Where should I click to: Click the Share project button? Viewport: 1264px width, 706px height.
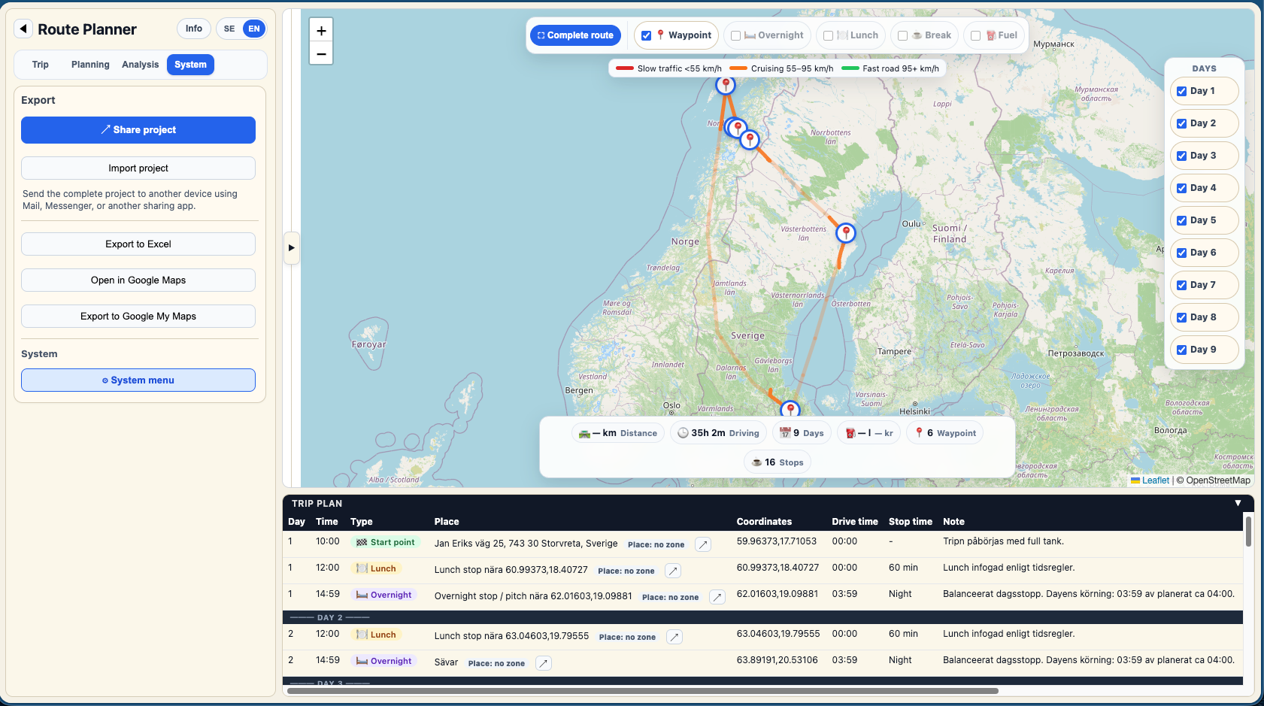coord(138,130)
